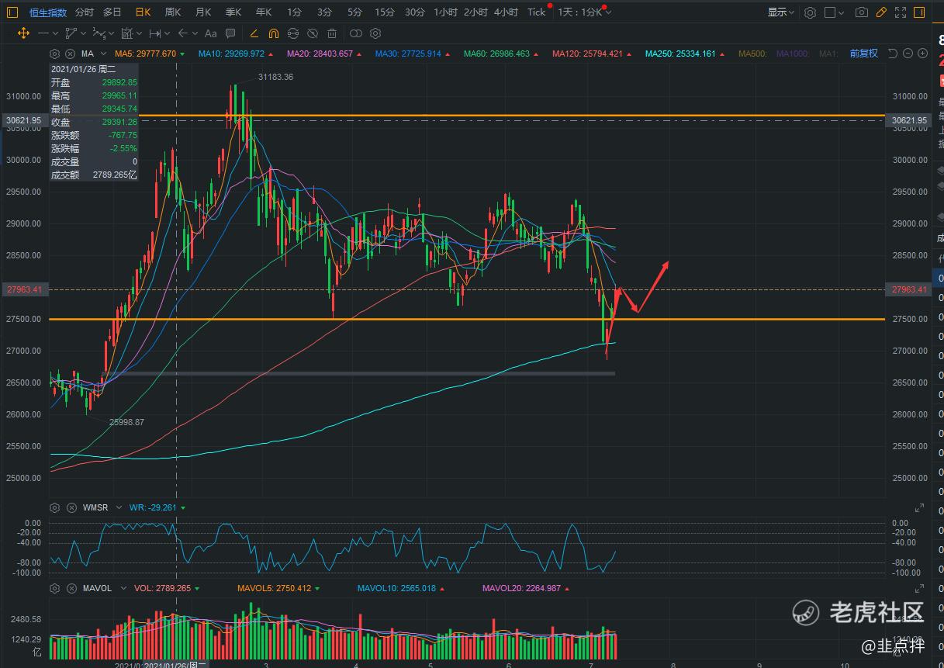Select the Aa text annotation tool
The height and width of the screenshot is (668, 944).
pyautogui.click(x=210, y=33)
